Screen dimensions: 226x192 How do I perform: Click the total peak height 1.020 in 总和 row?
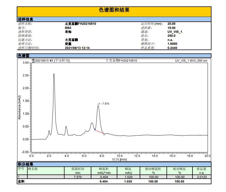pyautogui.click(x=128, y=181)
